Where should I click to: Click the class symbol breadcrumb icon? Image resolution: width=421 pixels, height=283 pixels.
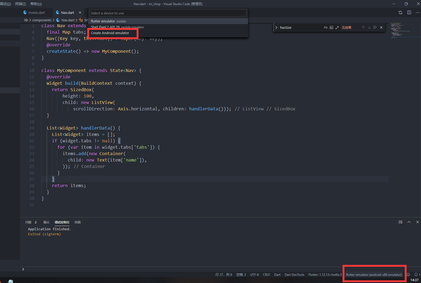tap(81, 20)
